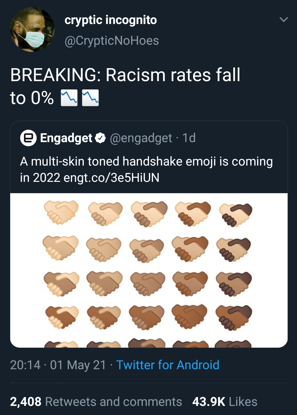Click the cryptic incognito display name
The width and height of the screenshot is (297, 415).
pyautogui.click(x=111, y=20)
